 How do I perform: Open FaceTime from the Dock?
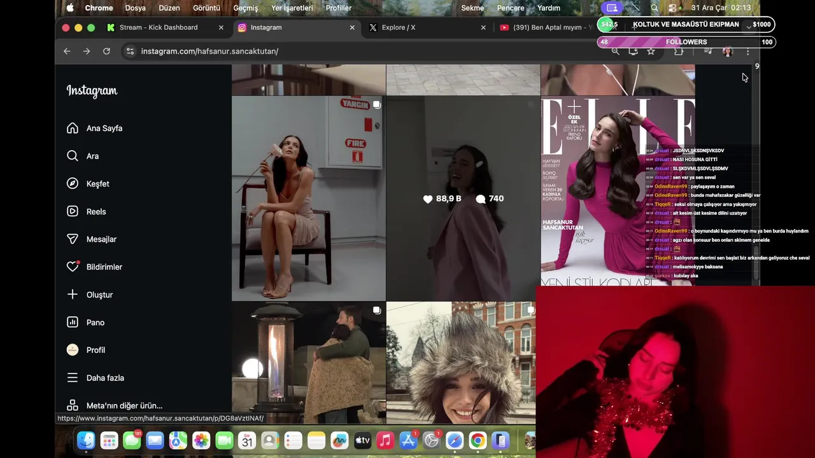pos(224,440)
